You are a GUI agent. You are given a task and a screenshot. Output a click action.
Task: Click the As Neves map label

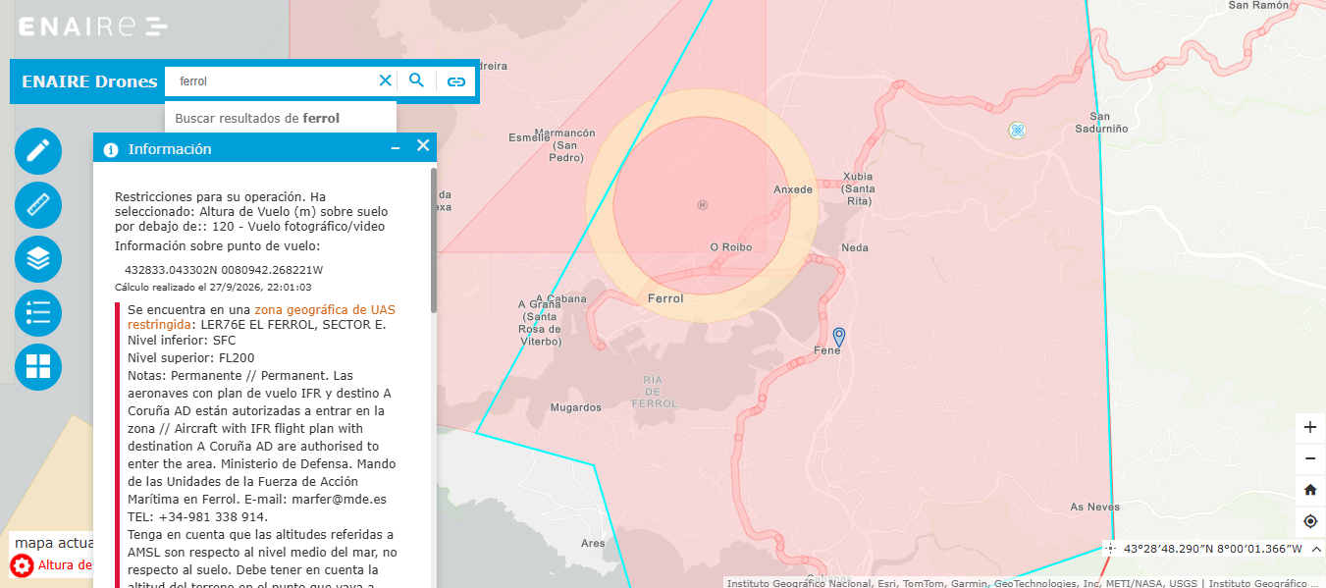tap(1094, 508)
